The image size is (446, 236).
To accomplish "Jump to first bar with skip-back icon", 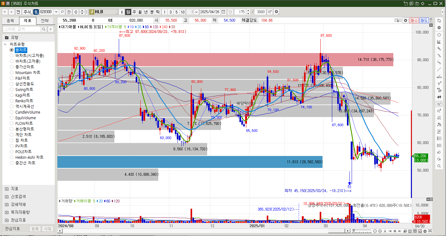I will (x=390, y=231).
